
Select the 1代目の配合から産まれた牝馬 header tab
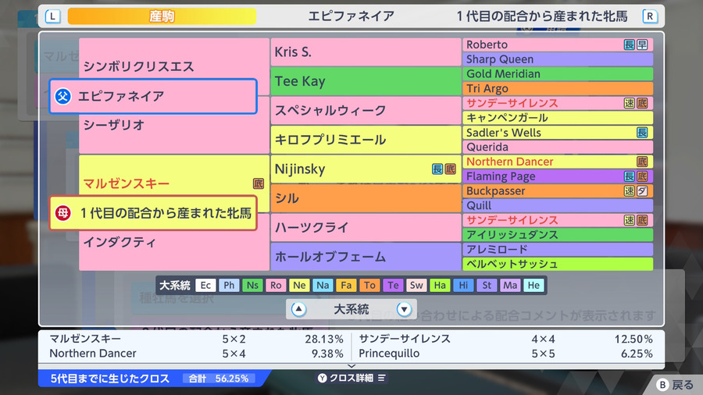pos(542,16)
